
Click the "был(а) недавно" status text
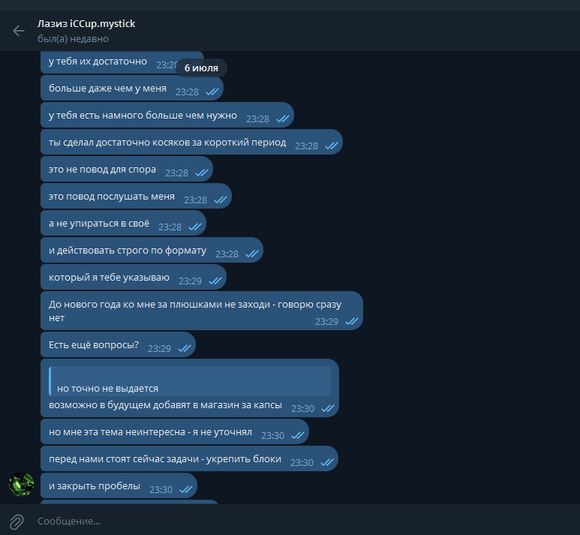[73, 39]
